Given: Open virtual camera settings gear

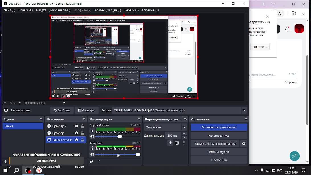Looking at the screenshot, I should coord(244,144).
